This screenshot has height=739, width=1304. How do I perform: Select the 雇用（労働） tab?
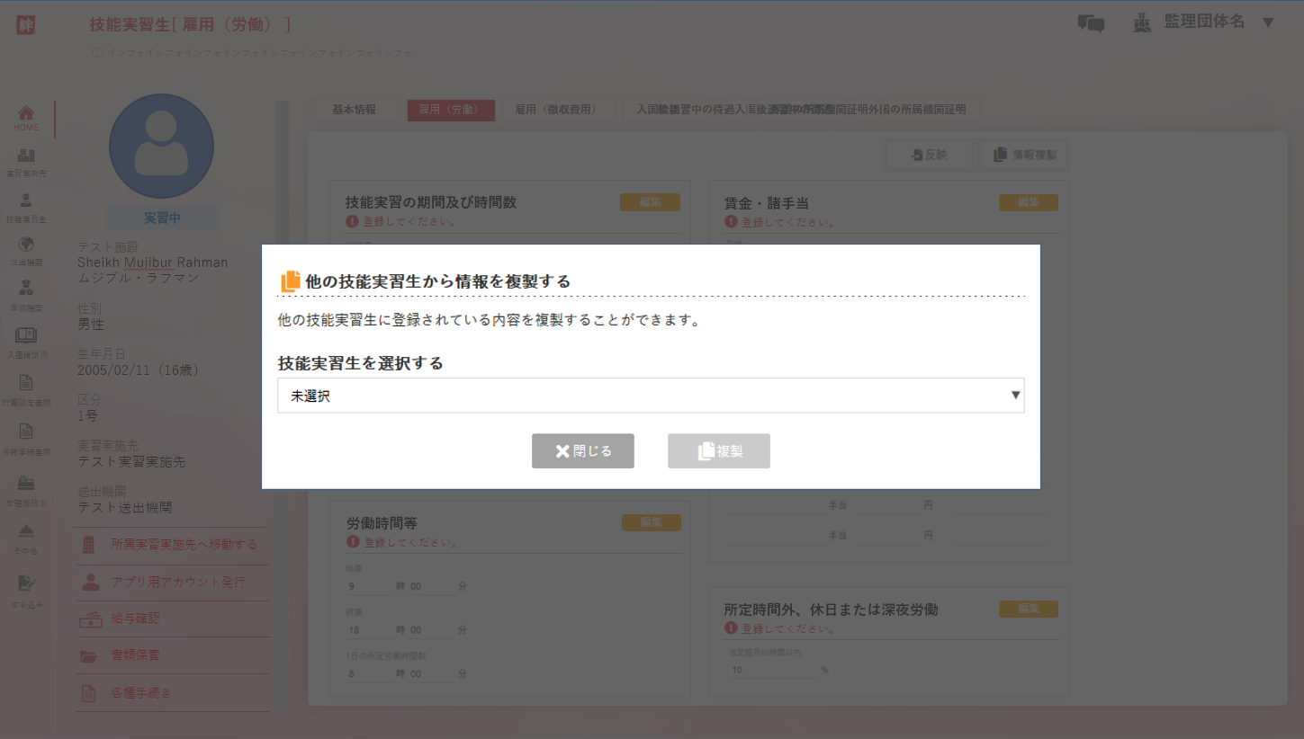tap(451, 110)
